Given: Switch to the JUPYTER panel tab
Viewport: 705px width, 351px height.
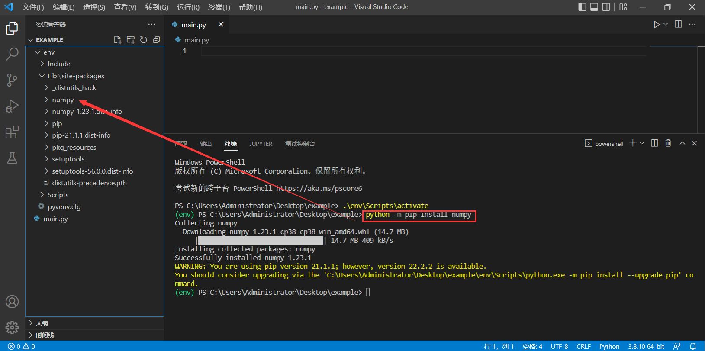Looking at the screenshot, I should click(x=261, y=144).
